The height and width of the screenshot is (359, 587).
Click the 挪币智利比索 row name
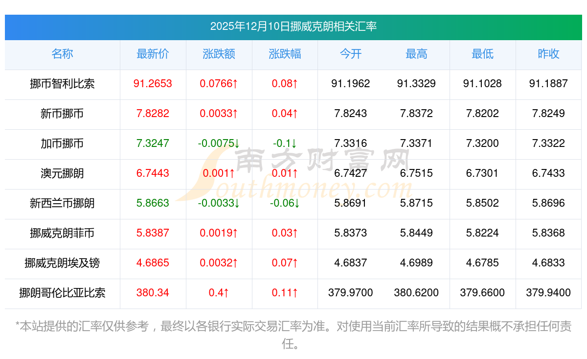tap(62, 84)
